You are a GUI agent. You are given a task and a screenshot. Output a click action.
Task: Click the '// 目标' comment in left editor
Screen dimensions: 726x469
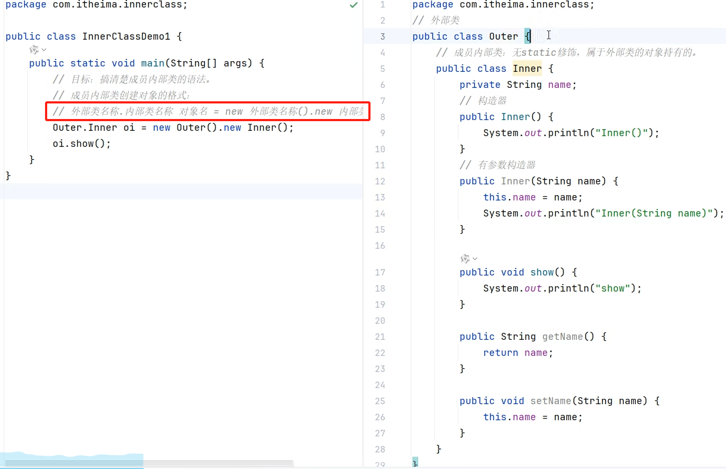coord(132,79)
